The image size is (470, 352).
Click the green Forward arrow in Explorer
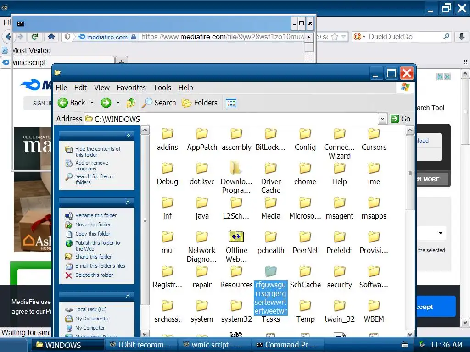click(x=106, y=103)
